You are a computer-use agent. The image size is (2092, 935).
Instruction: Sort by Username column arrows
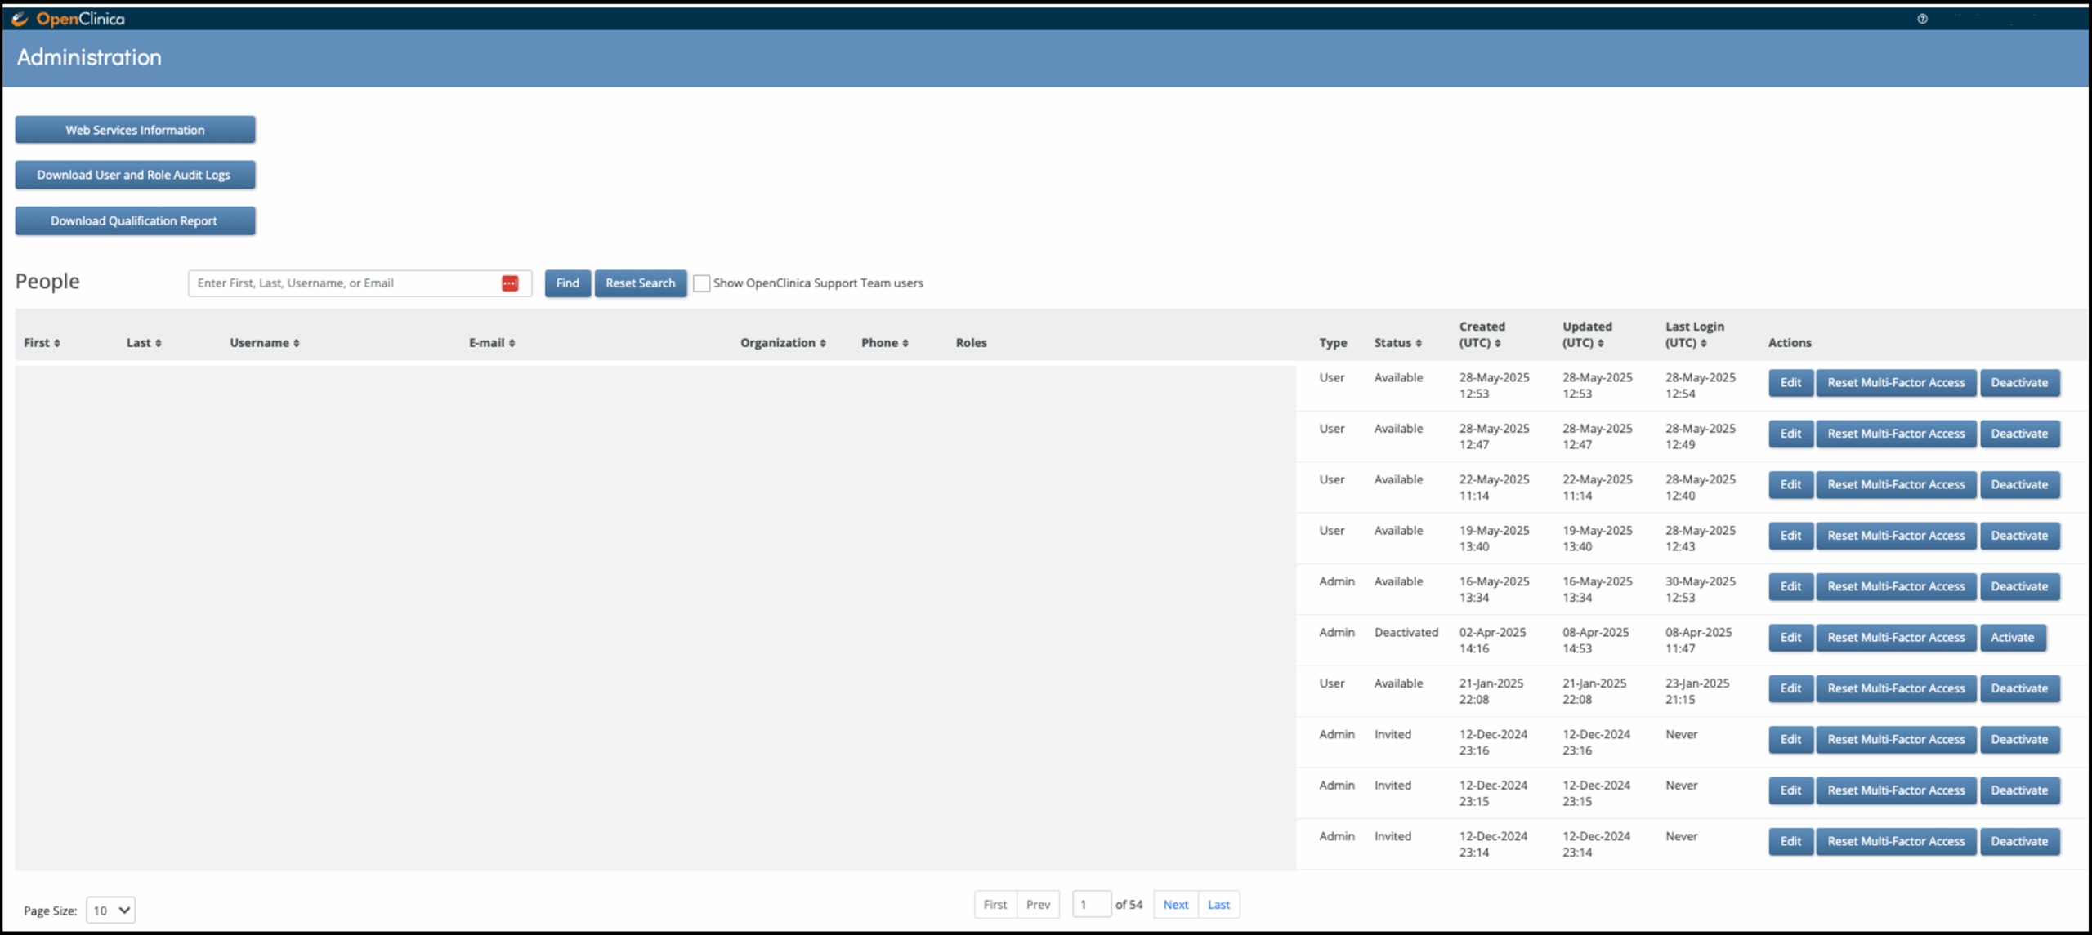(297, 344)
